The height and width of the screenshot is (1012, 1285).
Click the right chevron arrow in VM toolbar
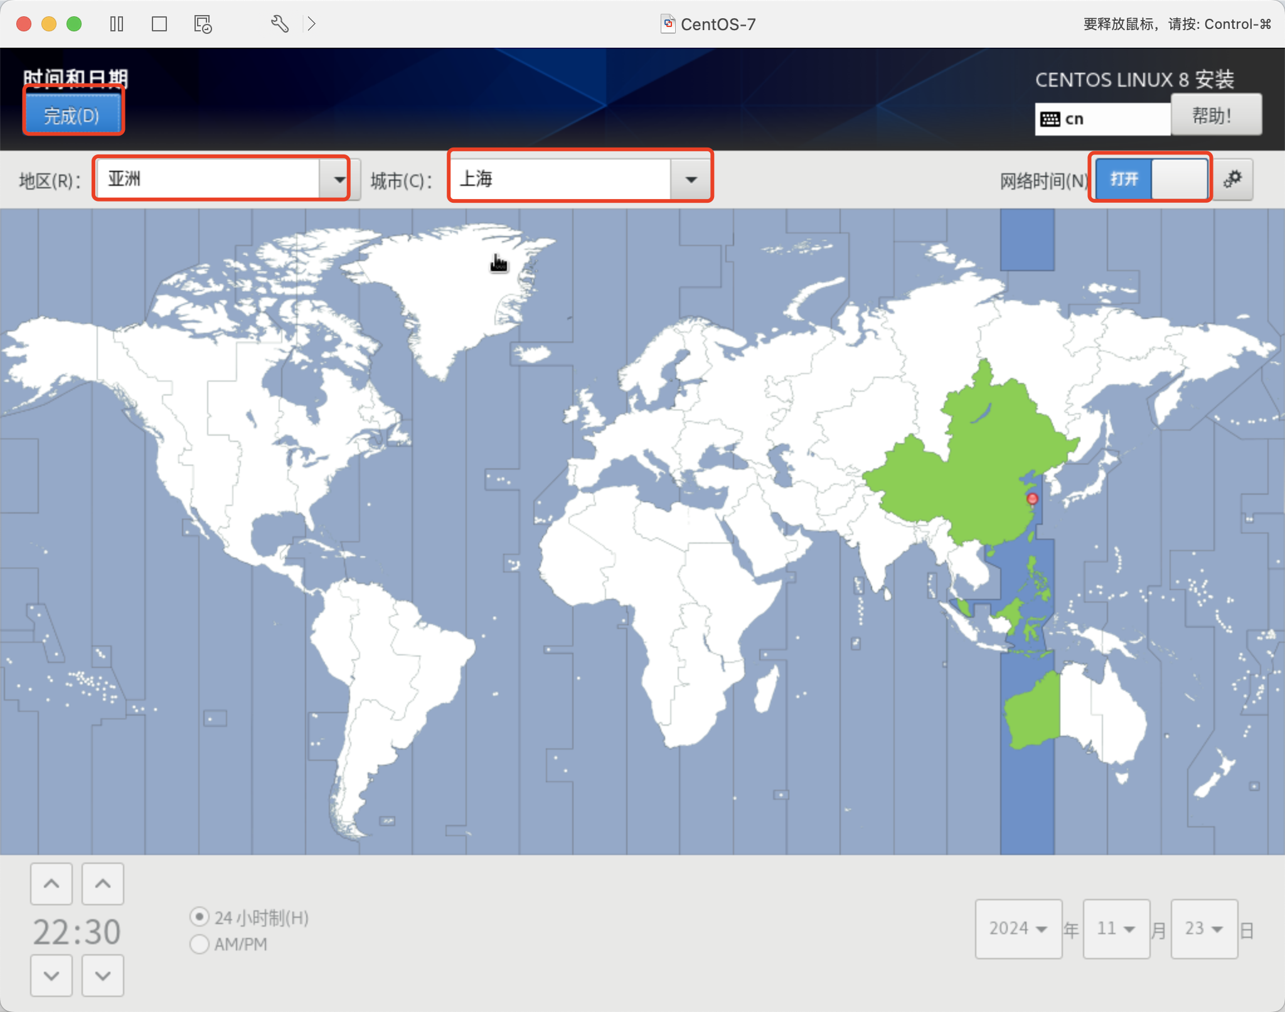point(311,24)
